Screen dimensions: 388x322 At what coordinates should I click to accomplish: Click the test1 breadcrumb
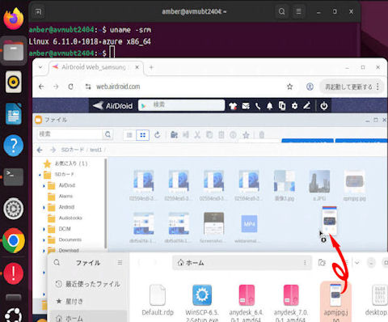click(95, 150)
